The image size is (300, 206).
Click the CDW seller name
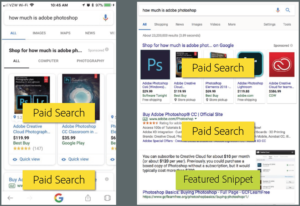pos(272,95)
